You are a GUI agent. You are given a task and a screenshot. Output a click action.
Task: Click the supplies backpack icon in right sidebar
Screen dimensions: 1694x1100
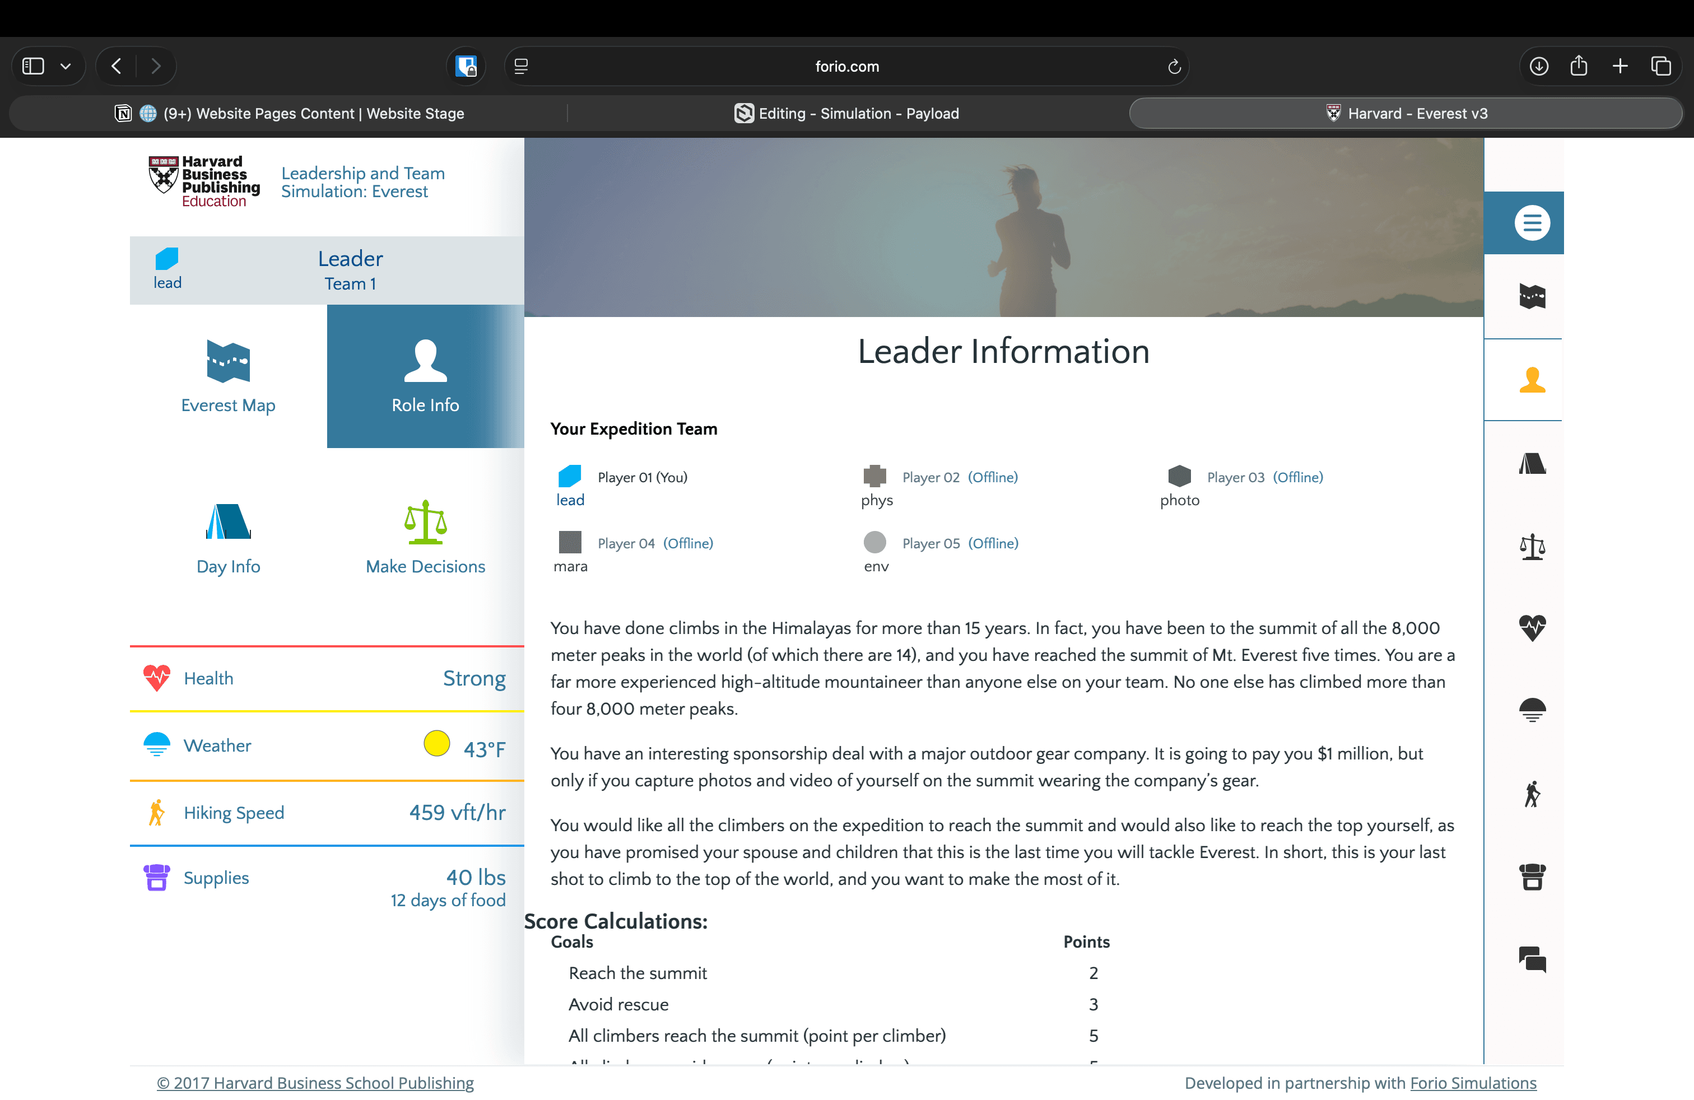point(1532,877)
